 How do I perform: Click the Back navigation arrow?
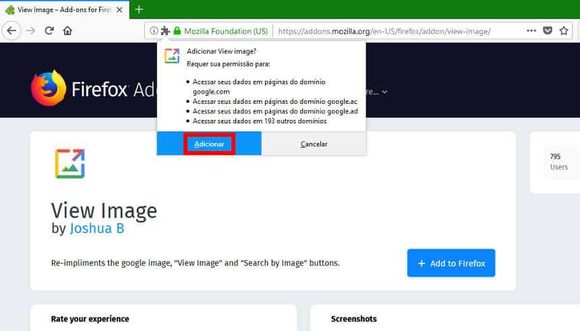11,30
